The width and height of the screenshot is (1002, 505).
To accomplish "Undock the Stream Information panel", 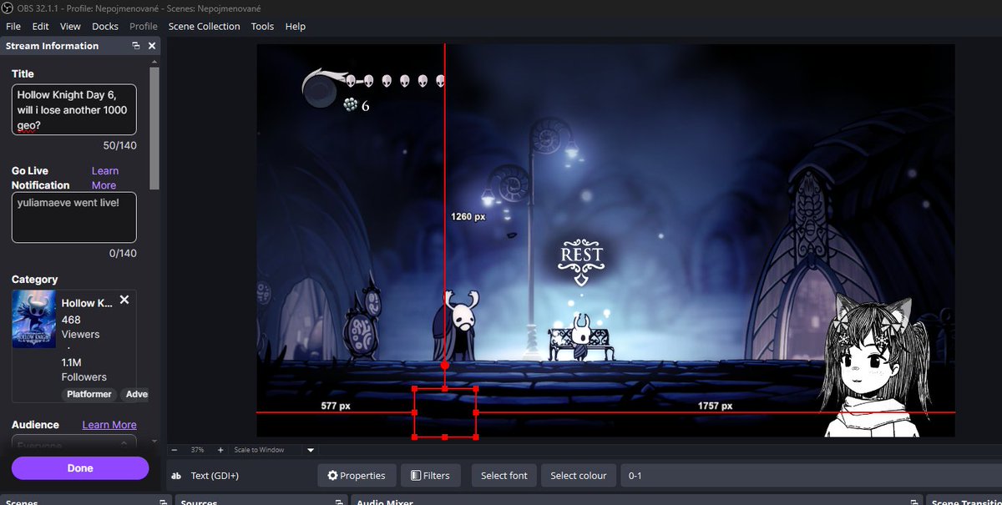I will pyautogui.click(x=135, y=46).
